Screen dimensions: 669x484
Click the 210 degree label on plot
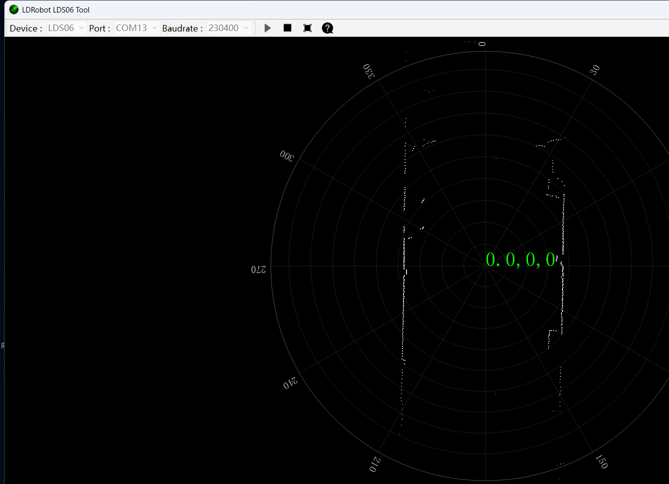click(x=375, y=464)
